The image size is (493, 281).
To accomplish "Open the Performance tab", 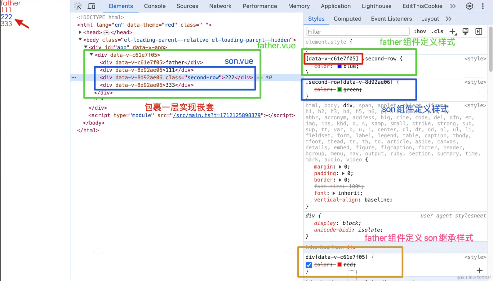I will [260, 6].
